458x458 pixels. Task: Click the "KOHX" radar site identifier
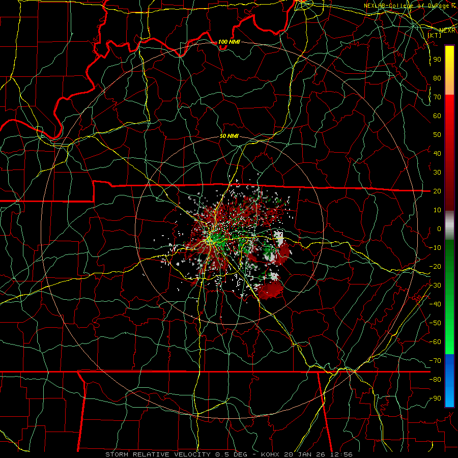pos(270,454)
